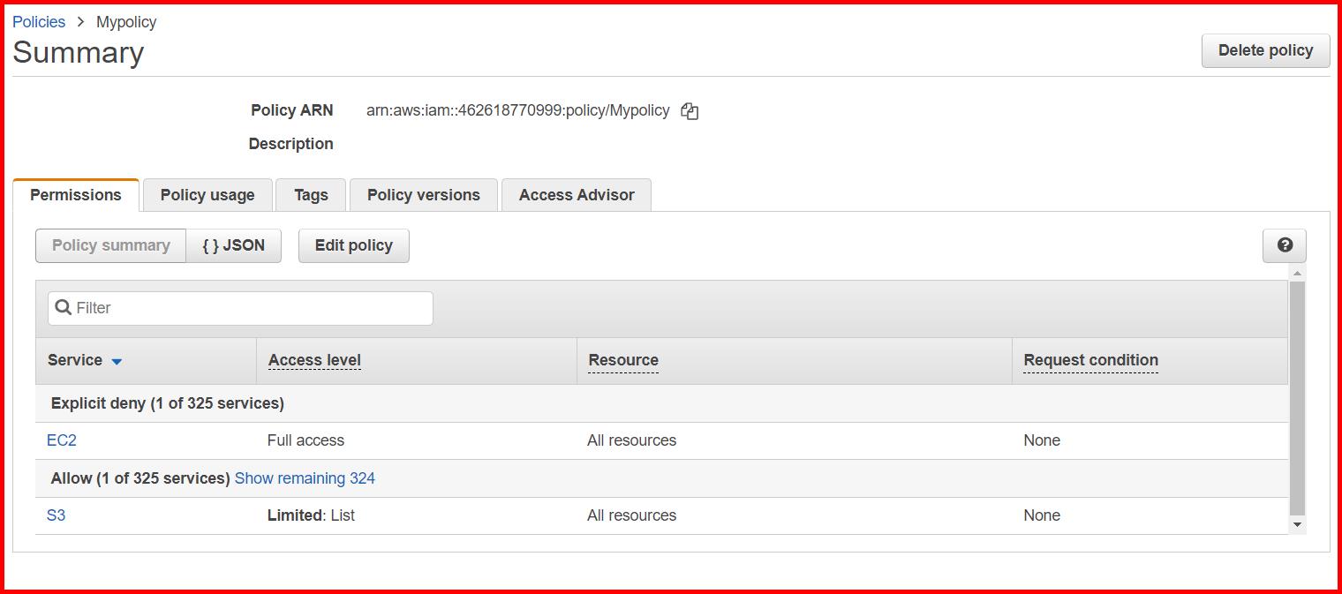Copy the Policy ARN using the copy icon

[x=689, y=110]
